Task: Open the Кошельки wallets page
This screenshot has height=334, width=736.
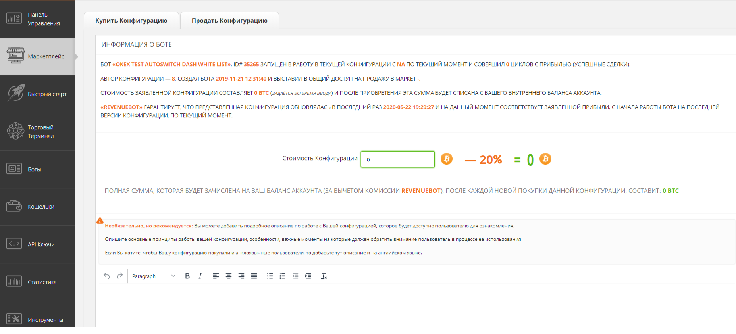Action: click(37, 207)
